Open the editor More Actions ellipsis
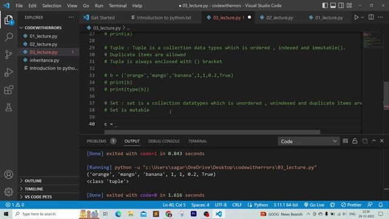Screen dimensions: 389x219 pyautogui.click(x=380, y=17)
